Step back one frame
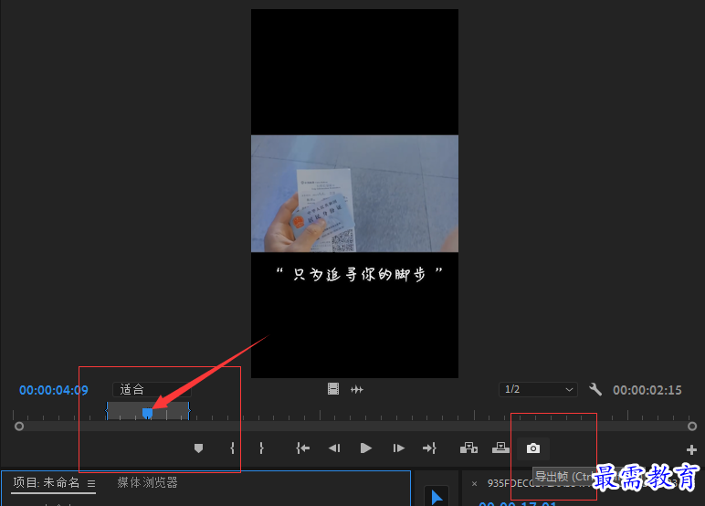705x506 pixels. point(334,448)
